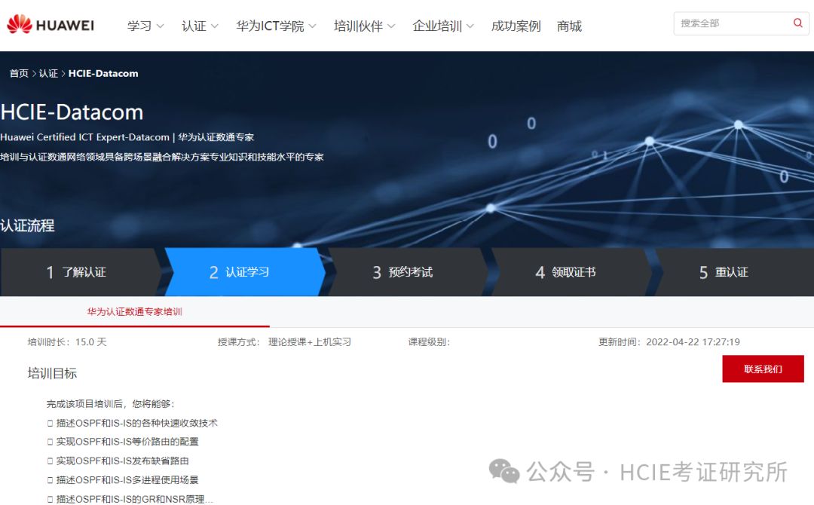Select step 1 了解认证

pyautogui.click(x=81, y=272)
